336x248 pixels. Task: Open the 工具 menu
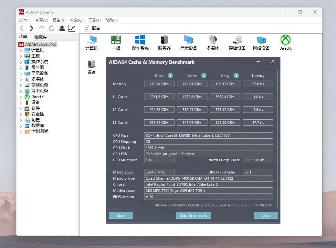pos(94,20)
